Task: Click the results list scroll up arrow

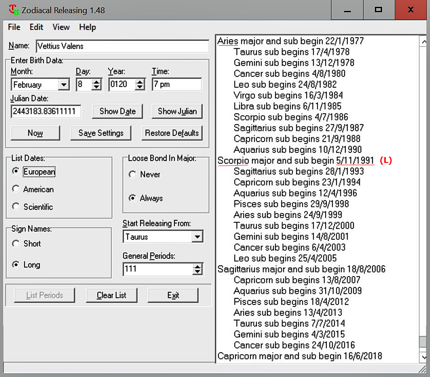Action: (x=424, y=42)
